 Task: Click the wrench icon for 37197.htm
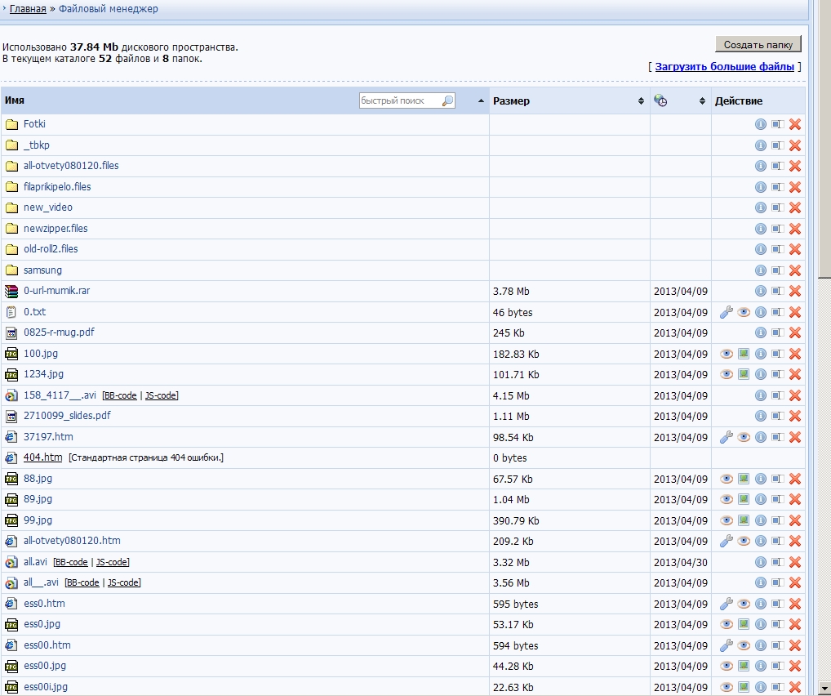click(726, 437)
